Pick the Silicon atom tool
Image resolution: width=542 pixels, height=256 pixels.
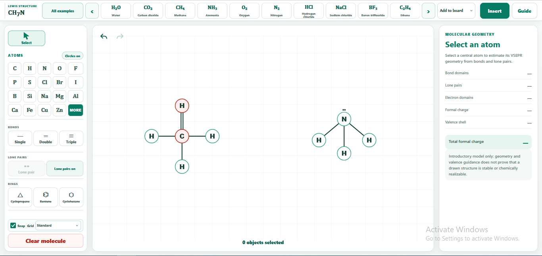coord(30,96)
